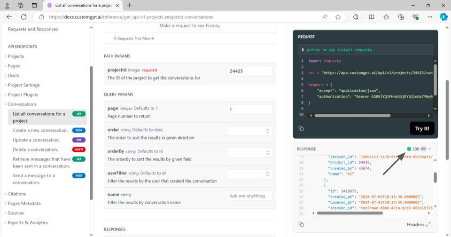Open the Workspaces icon in title bar
451x237 pixels.
click(x=20, y=5)
